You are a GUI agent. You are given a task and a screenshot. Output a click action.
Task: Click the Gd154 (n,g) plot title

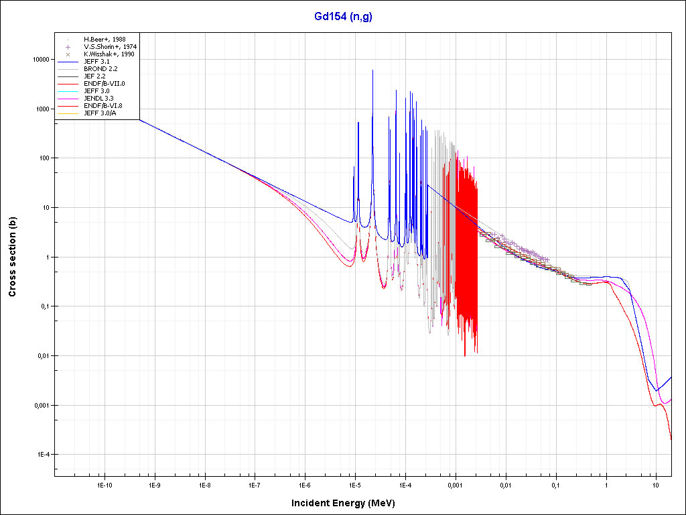(x=343, y=17)
